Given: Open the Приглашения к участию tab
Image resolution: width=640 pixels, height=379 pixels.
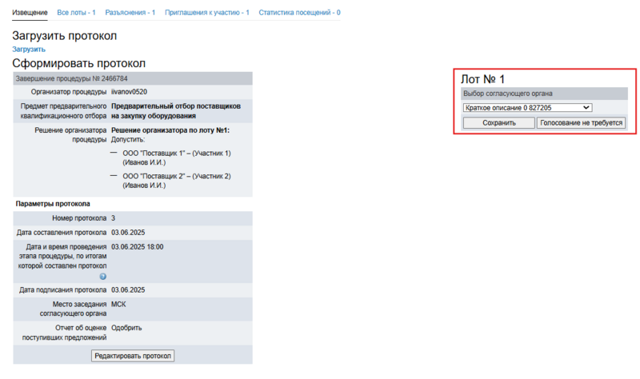Looking at the screenshot, I should (207, 13).
